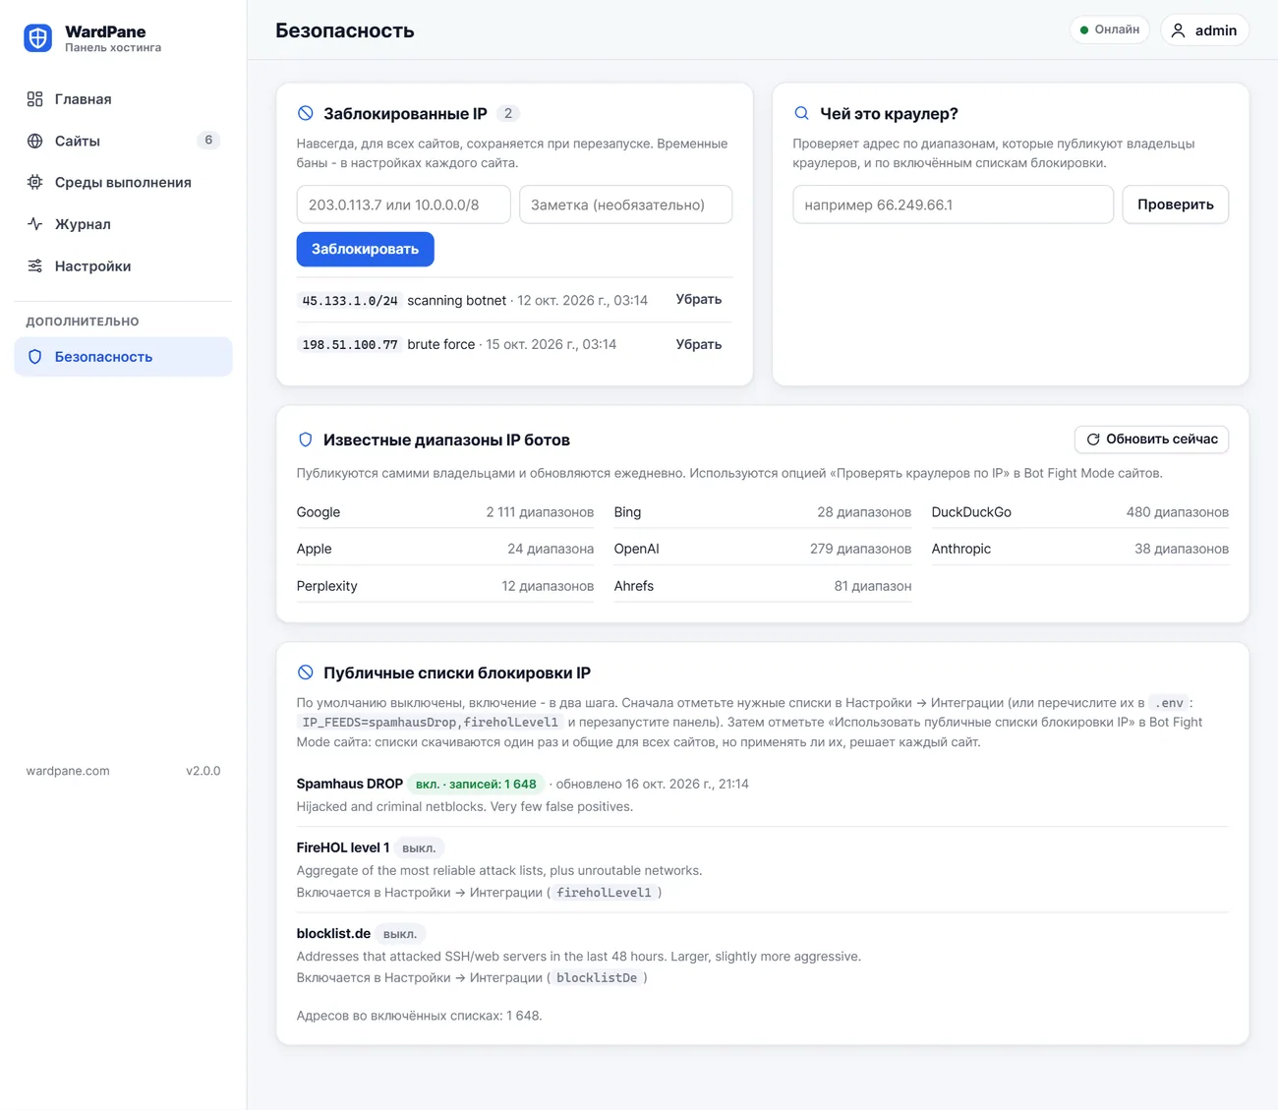Remove the 45.133.1.0/24 block via Убрать
This screenshot has height=1110, width=1278.
pos(699,299)
